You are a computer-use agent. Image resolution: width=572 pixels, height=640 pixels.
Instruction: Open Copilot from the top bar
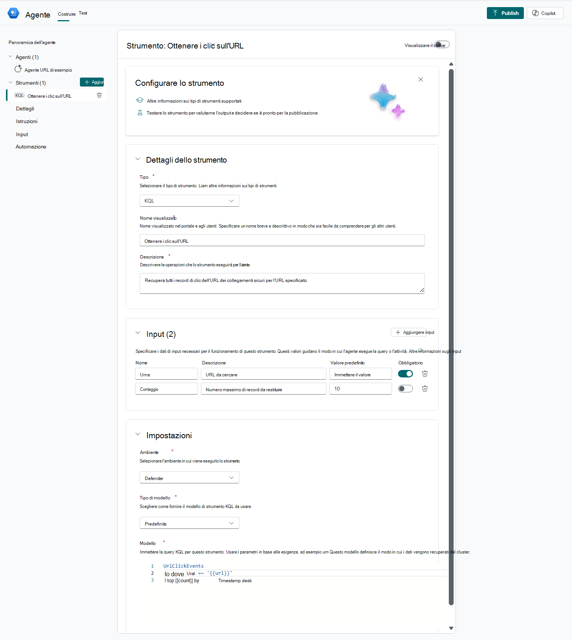545,13
